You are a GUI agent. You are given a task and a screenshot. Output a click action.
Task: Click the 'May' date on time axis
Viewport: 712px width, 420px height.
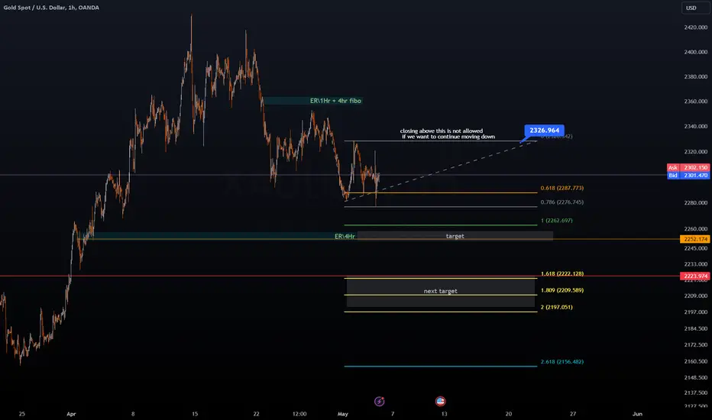tap(343, 414)
